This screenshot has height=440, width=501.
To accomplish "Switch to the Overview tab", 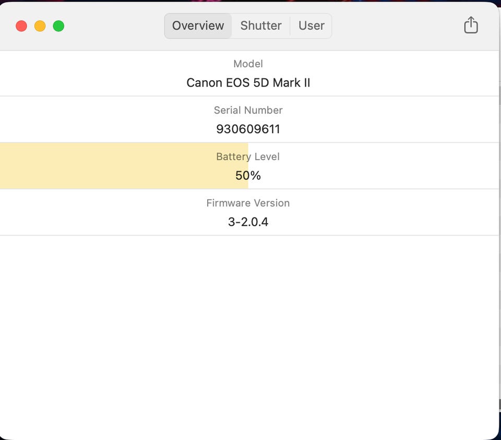I will 198,26.
